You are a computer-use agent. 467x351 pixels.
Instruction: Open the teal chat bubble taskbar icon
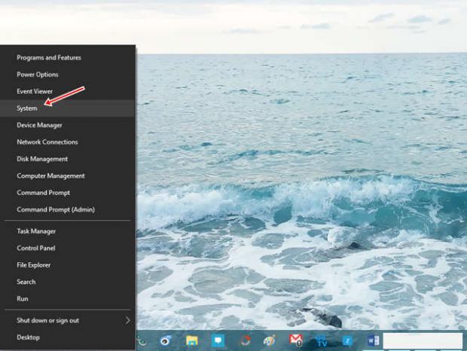[x=218, y=340]
